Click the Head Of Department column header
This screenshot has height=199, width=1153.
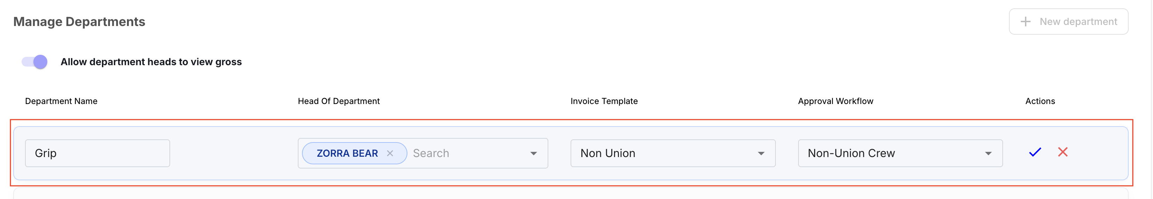(339, 101)
